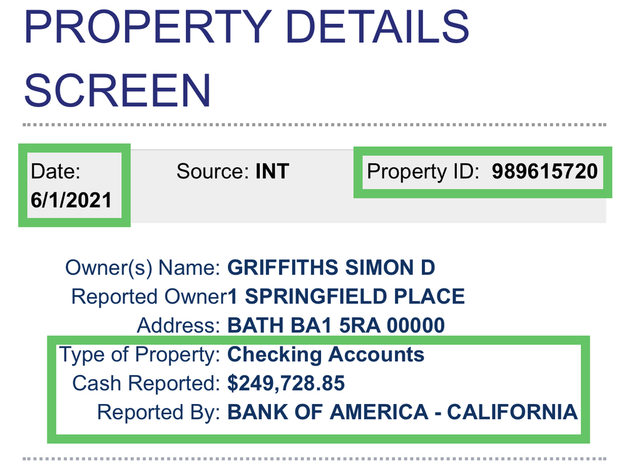Click the Owner(s) Name label

(143, 268)
